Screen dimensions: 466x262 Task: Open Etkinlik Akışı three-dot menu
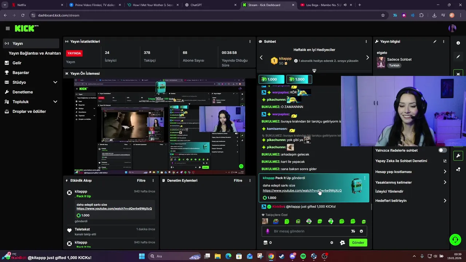click(x=153, y=180)
